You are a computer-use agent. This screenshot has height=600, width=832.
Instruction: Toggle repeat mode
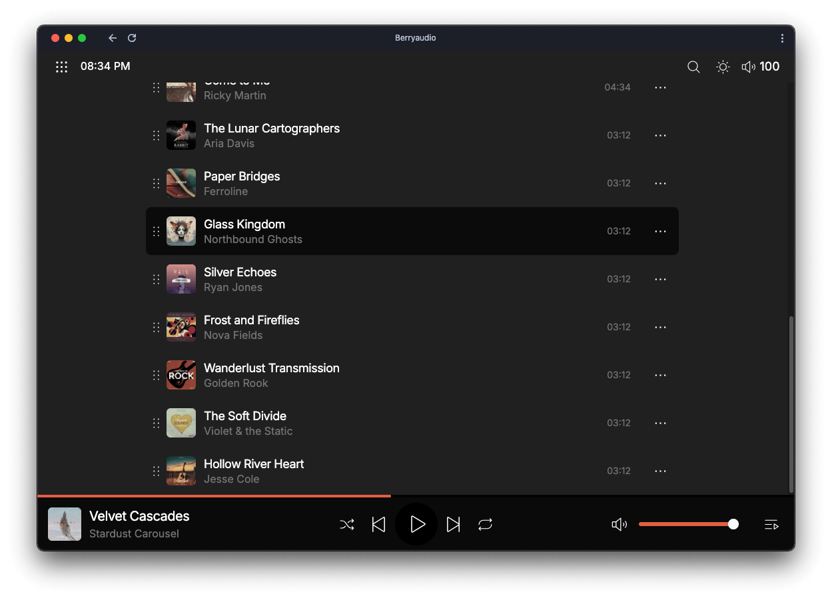[485, 525]
